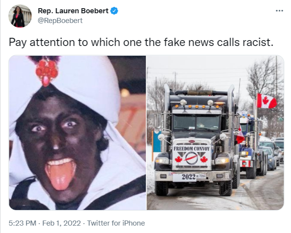
Task: Click the 2022 plate on the truck bumper
Action: (189, 177)
